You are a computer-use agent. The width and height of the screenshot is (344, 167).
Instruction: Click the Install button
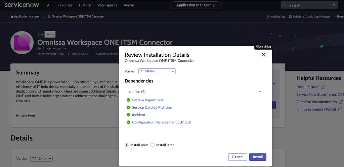[258, 157]
